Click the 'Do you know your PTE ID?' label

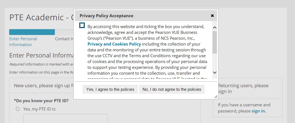41,100
